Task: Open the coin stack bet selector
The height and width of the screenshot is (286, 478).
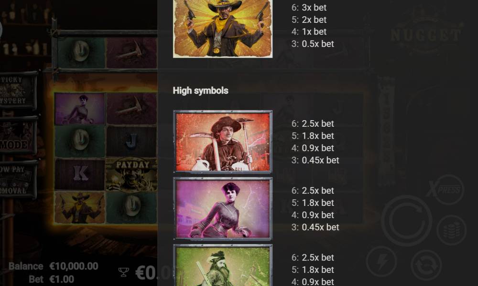Action: pyautogui.click(x=452, y=230)
